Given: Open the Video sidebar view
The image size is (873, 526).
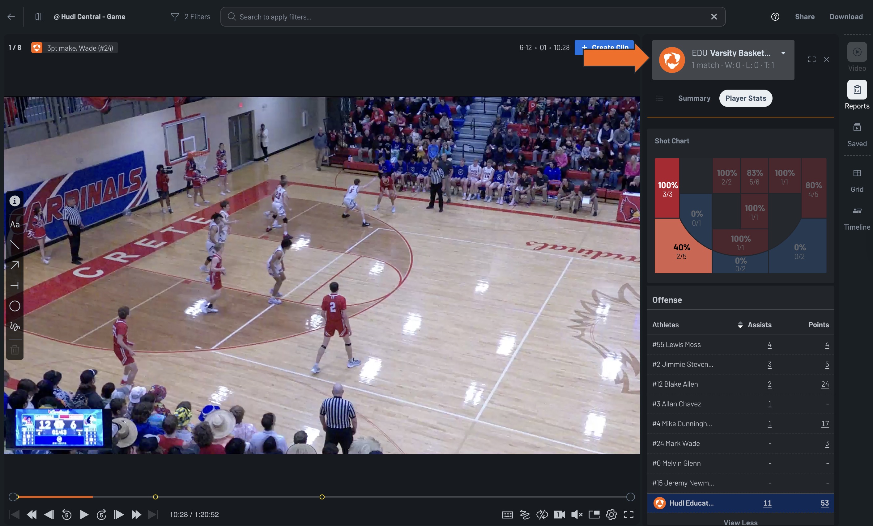Looking at the screenshot, I should coord(857,57).
